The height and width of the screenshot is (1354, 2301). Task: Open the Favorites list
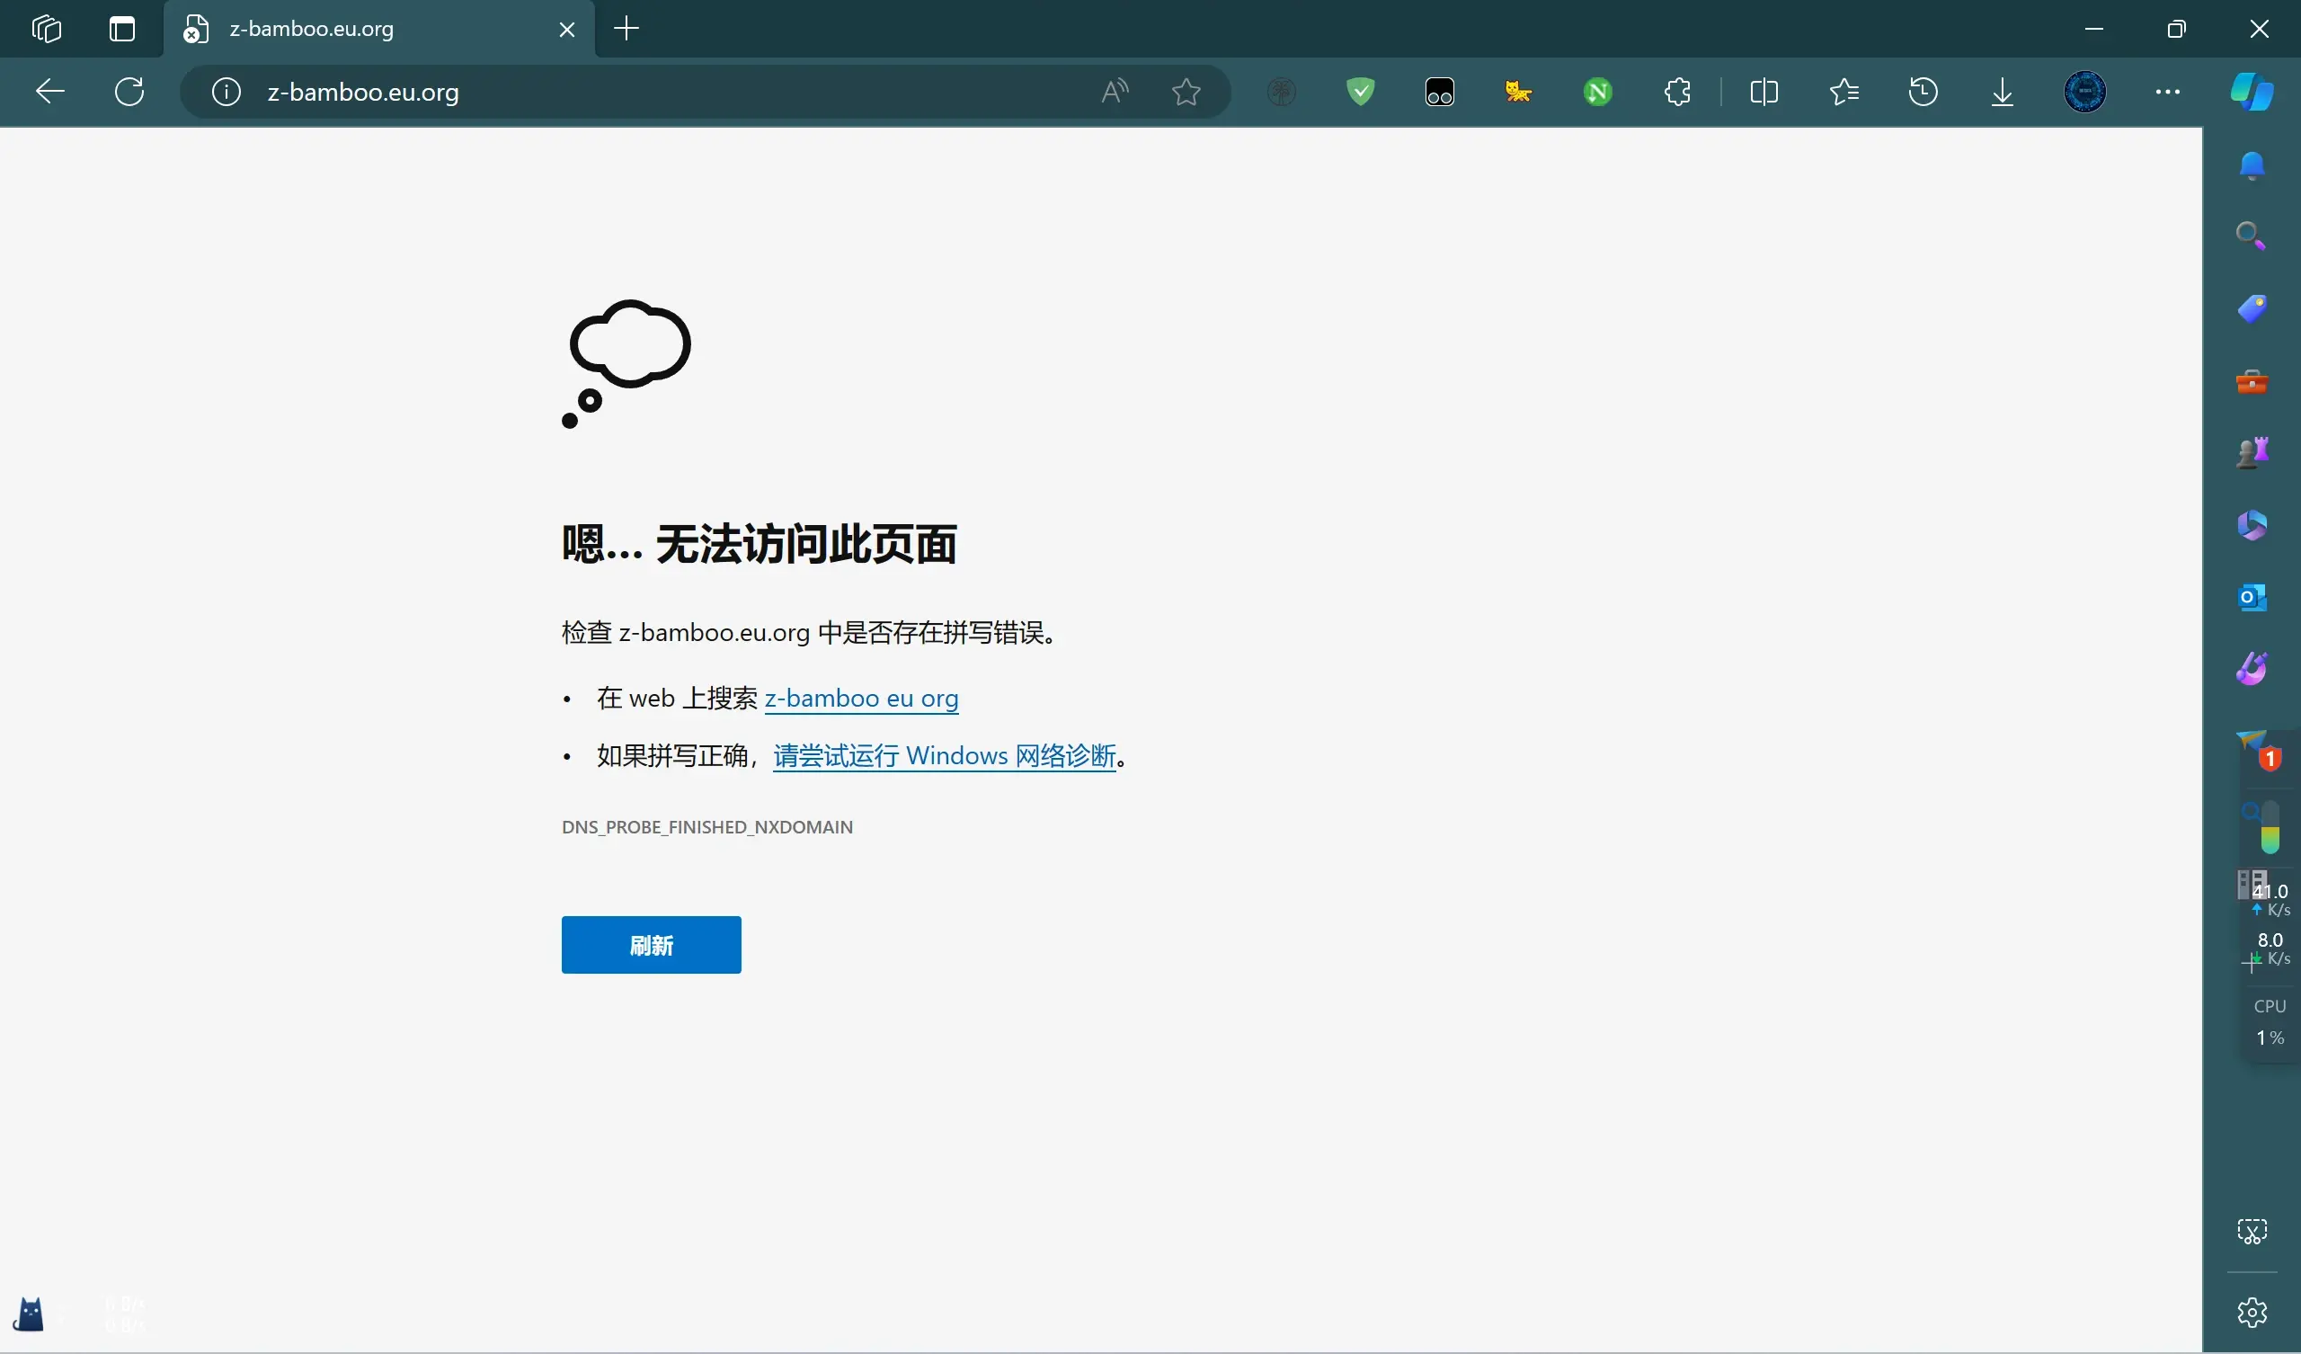[1843, 92]
